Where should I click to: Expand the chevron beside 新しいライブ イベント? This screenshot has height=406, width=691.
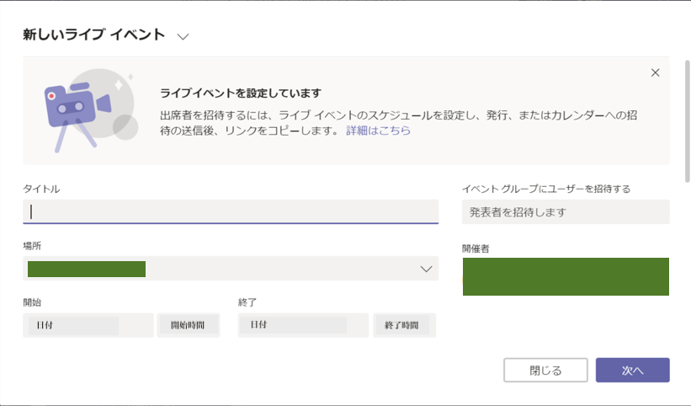183,36
